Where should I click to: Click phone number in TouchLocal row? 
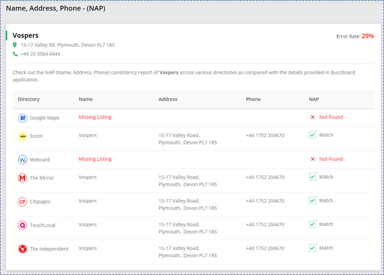point(265,224)
